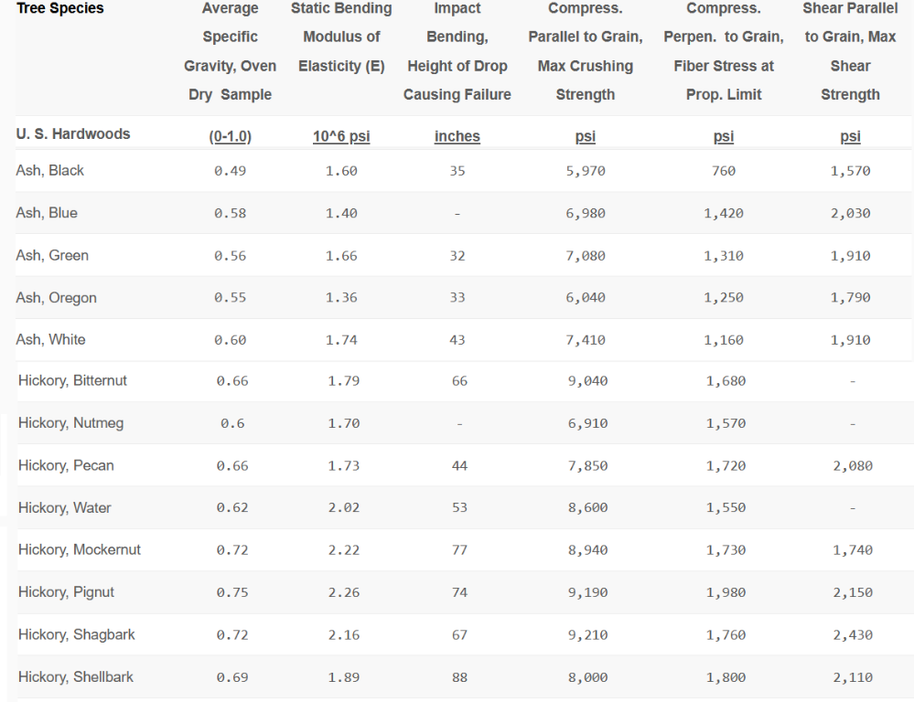Image resolution: width=914 pixels, height=702 pixels.
Task: Select the 'Ash, Black' row name
Action: click(x=50, y=171)
